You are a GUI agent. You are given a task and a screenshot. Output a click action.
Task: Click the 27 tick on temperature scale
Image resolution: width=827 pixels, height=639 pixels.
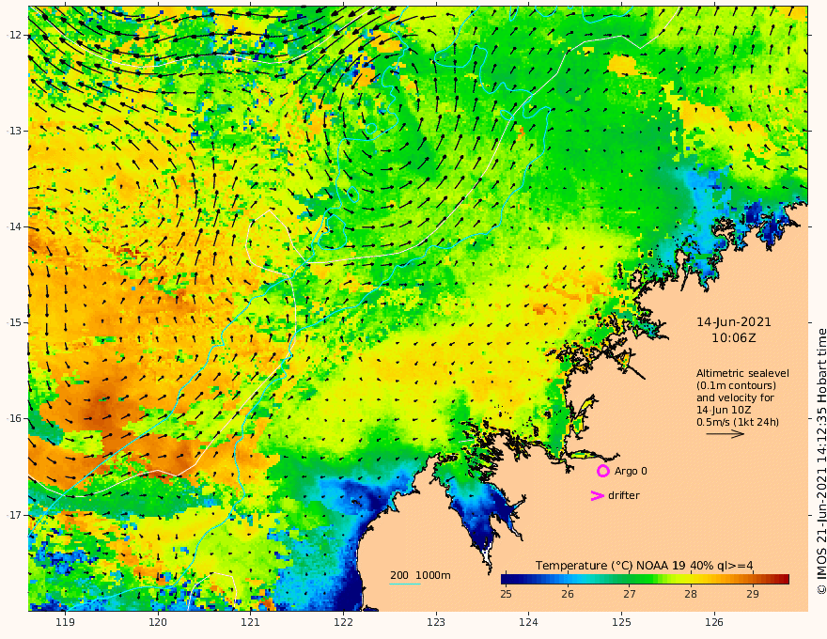(x=630, y=594)
